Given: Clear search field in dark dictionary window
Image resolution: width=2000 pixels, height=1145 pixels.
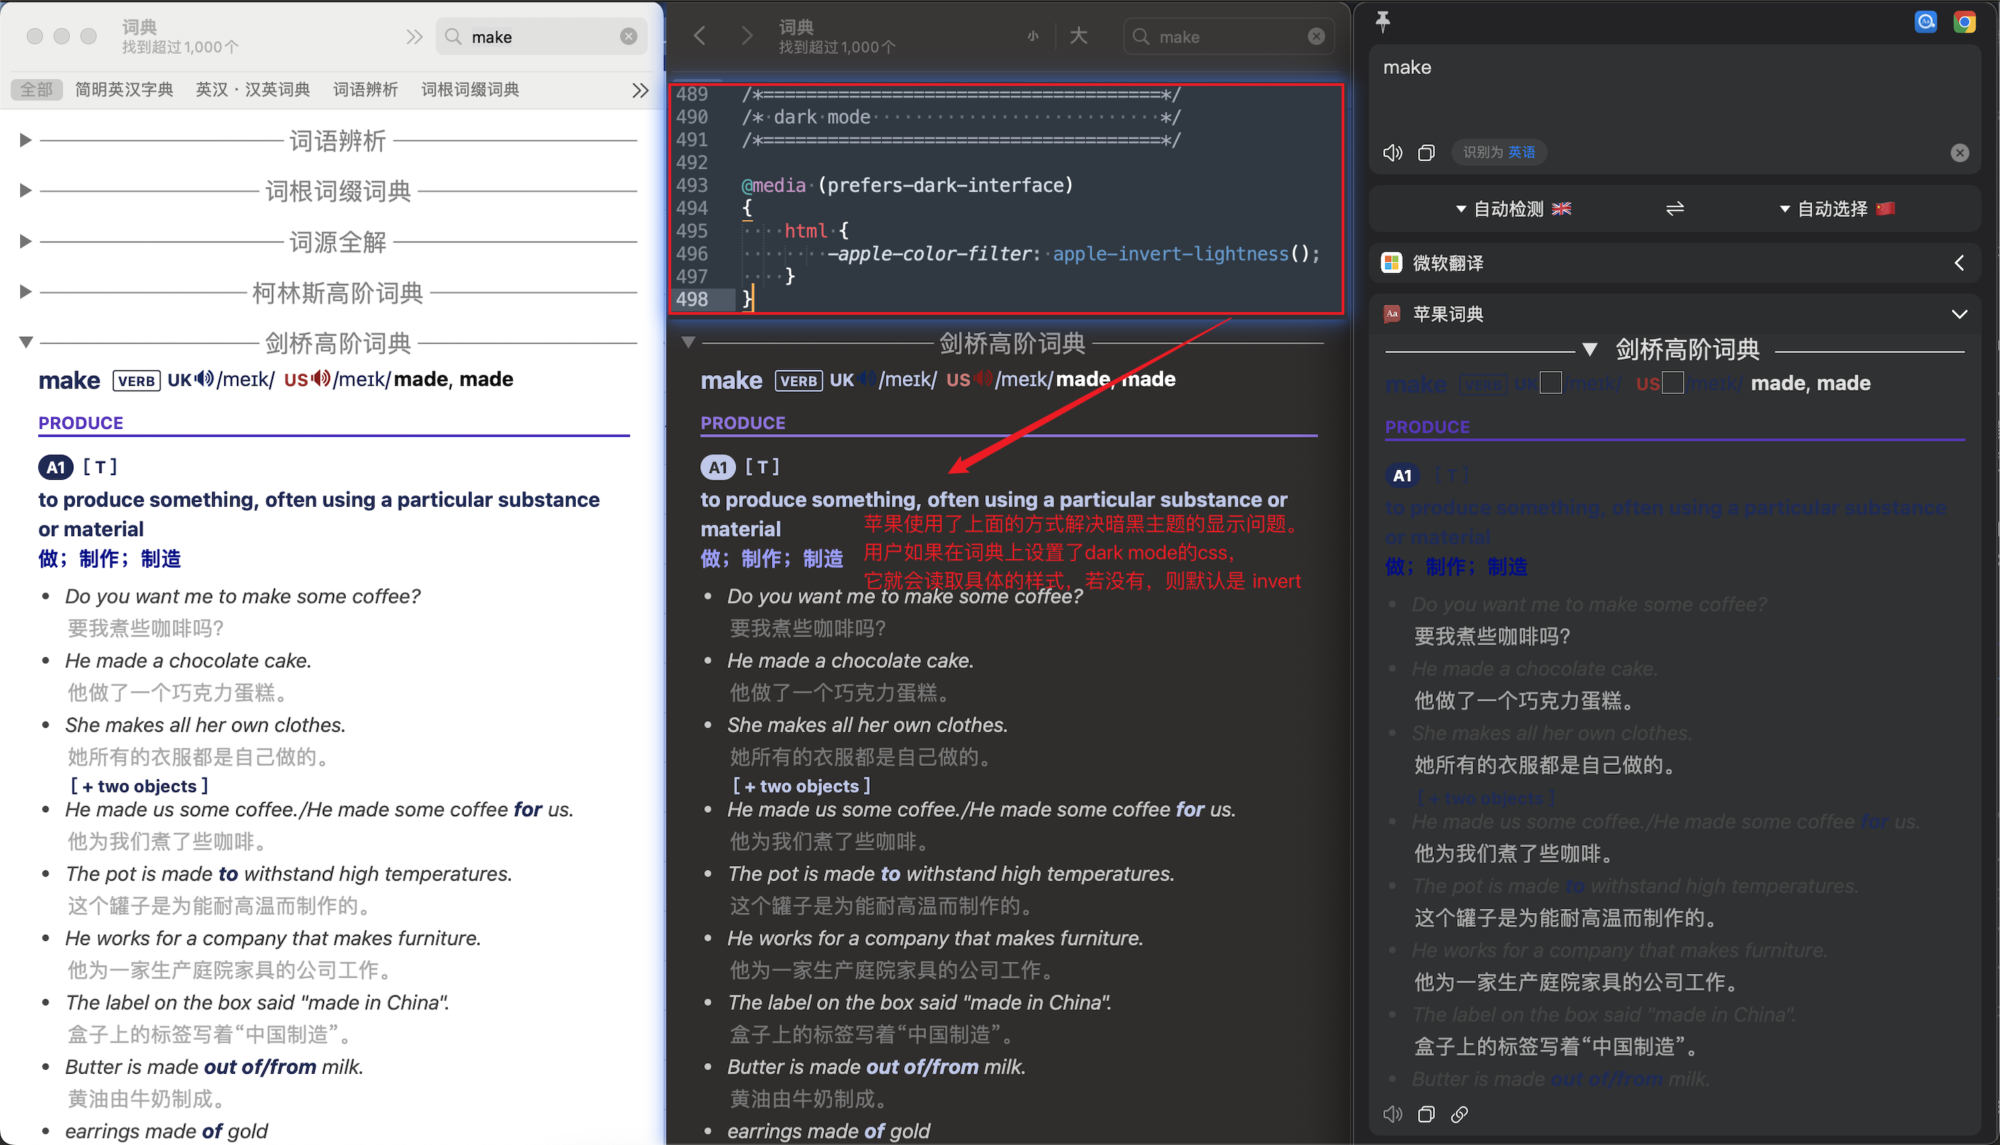Looking at the screenshot, I should [1316, 36].
